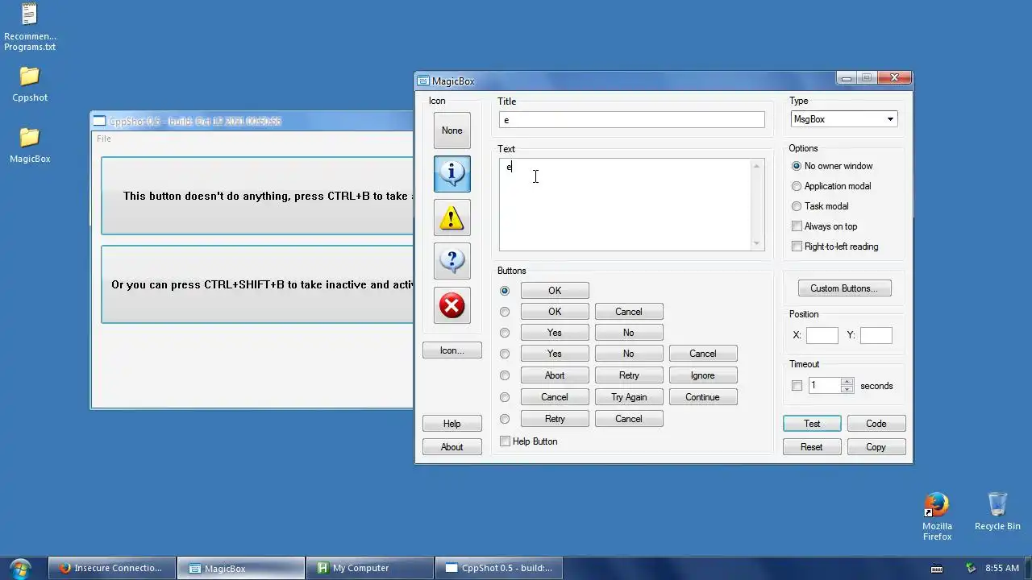Image resolution: width=1032 pixels, height=580 pixels.
Task: Select Task modal option
Action: [x=820, y=206]
